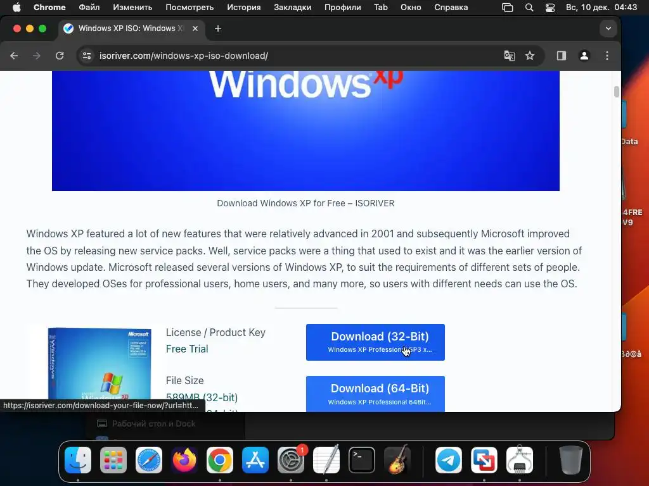Open a new tab with plus button
The width and height of the screenshot is (649, 486).
click(218, 28)
